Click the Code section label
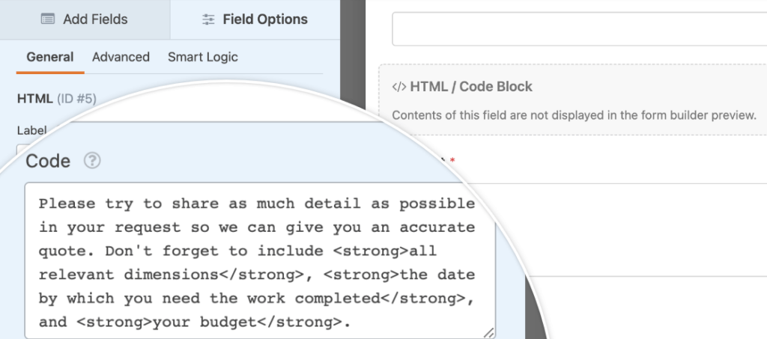Screen dimensions: 767x339 48,161
